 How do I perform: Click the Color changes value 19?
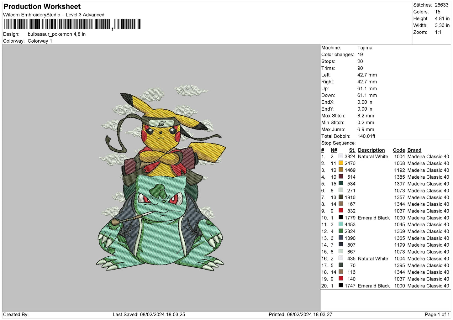[360, 55]
